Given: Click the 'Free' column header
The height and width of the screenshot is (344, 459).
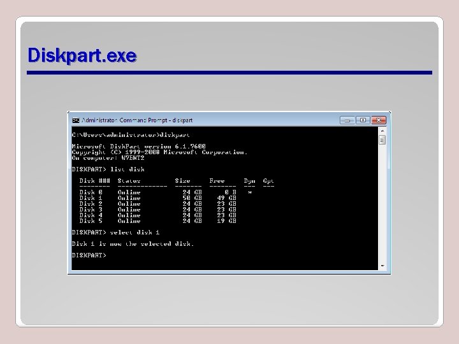Looking at the screenshot, I should pyautogui.click(x=217, y=181).
